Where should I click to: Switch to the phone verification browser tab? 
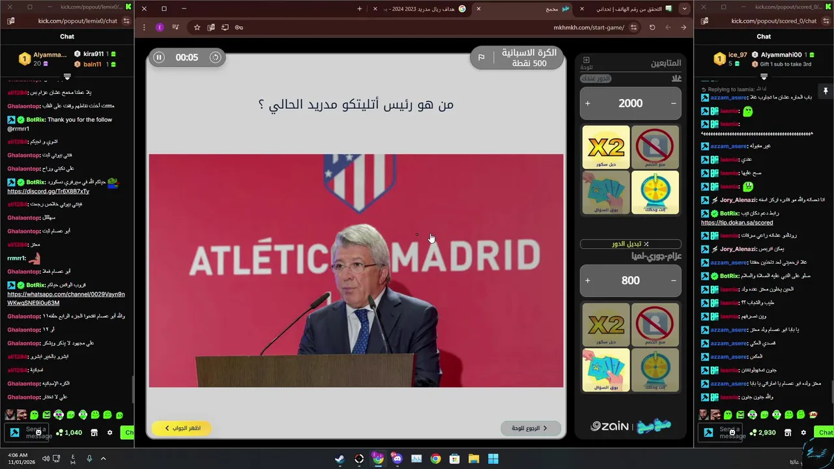[625, 8]
